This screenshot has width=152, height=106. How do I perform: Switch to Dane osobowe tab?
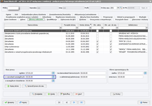tap(10, 20)
